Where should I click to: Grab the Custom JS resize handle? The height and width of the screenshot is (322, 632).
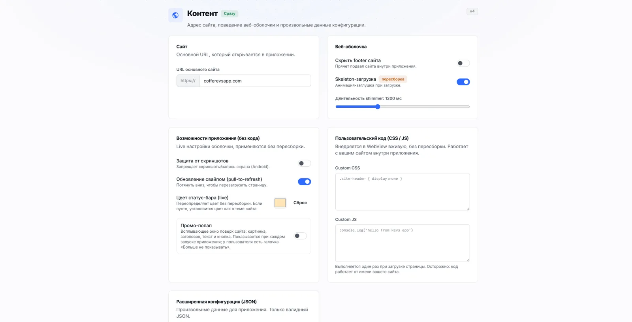[x=468, y=260]
